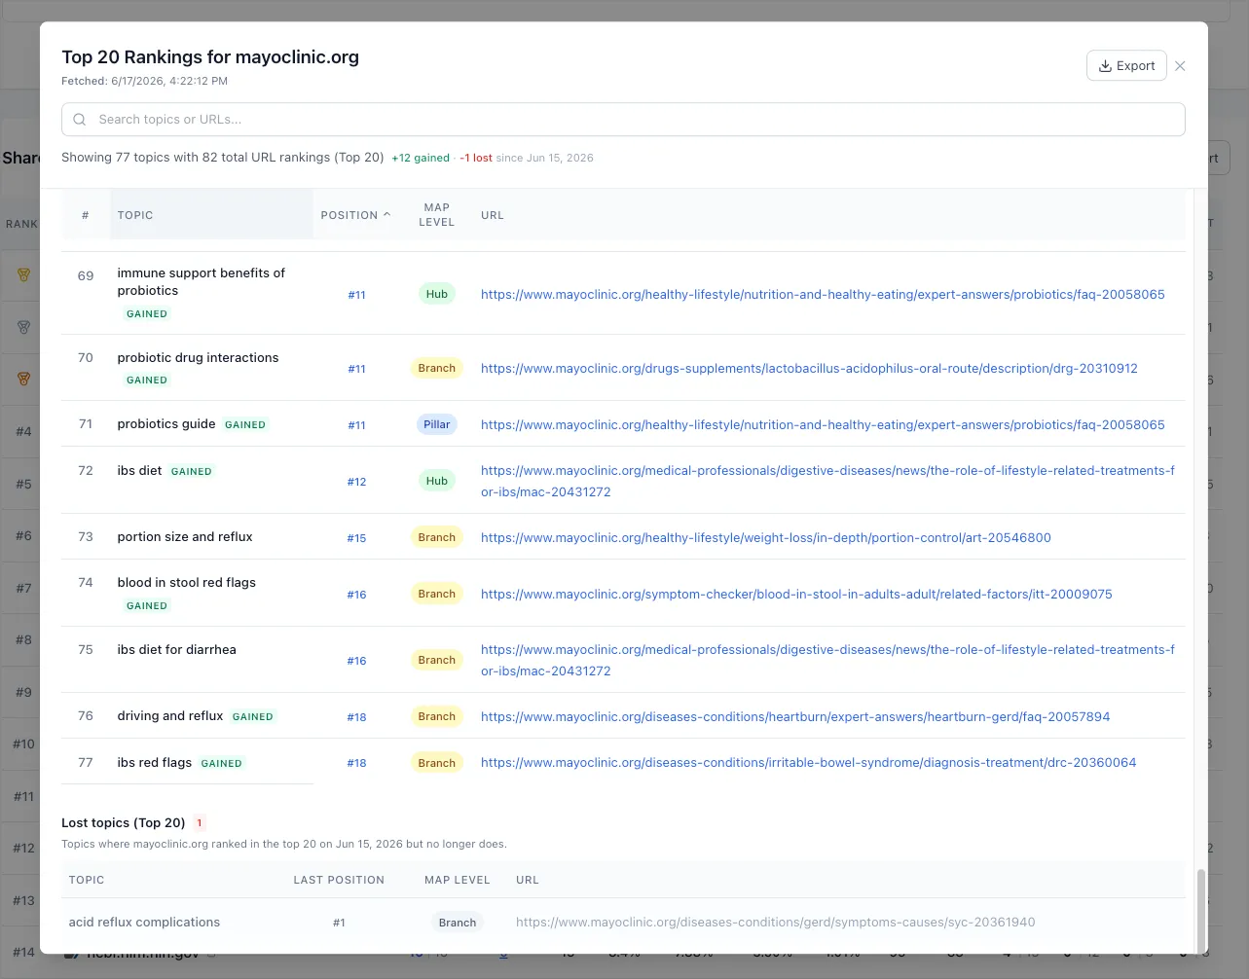Click the MAP LEVEL column header

pos(436,215)
